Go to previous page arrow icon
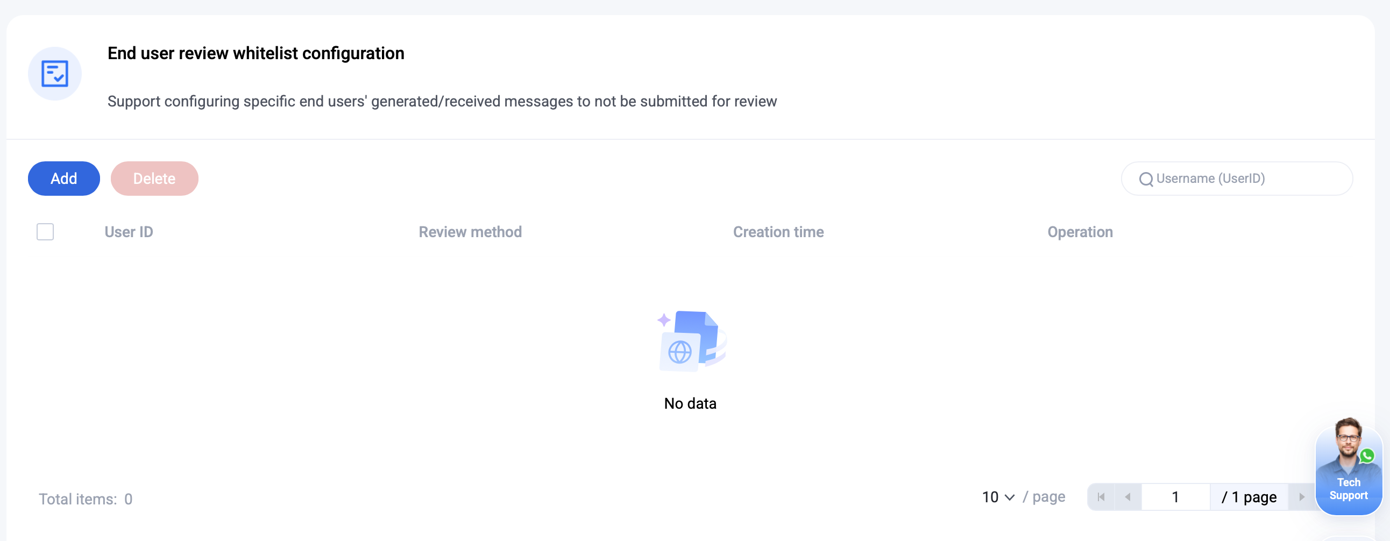The width and height of the screenshot is (1390, 541). tap(1127, 497)
